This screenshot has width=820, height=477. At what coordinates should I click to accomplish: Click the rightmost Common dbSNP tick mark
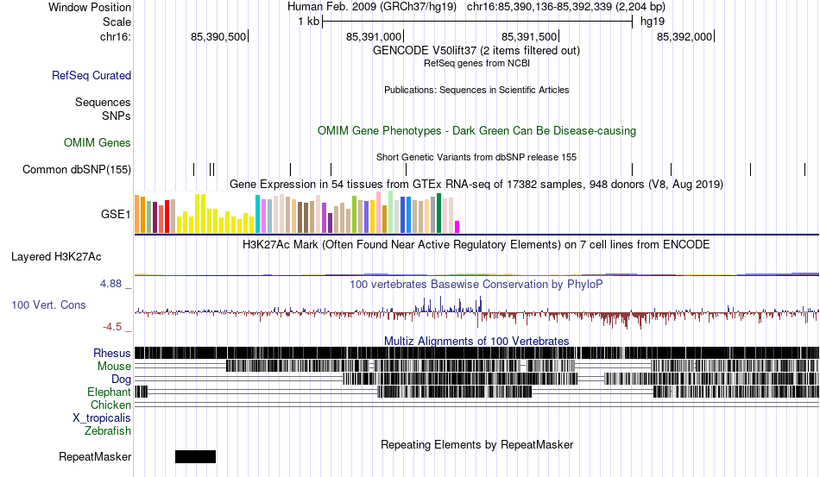pos(804,169)
